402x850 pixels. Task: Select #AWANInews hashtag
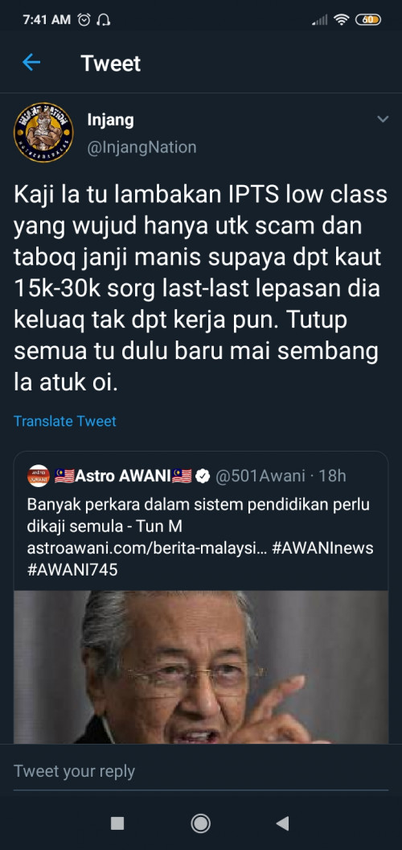(x=323, y=548)
